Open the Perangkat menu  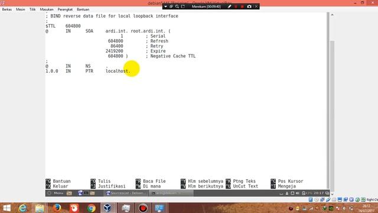pyautogui.click(x=65, y=9)
